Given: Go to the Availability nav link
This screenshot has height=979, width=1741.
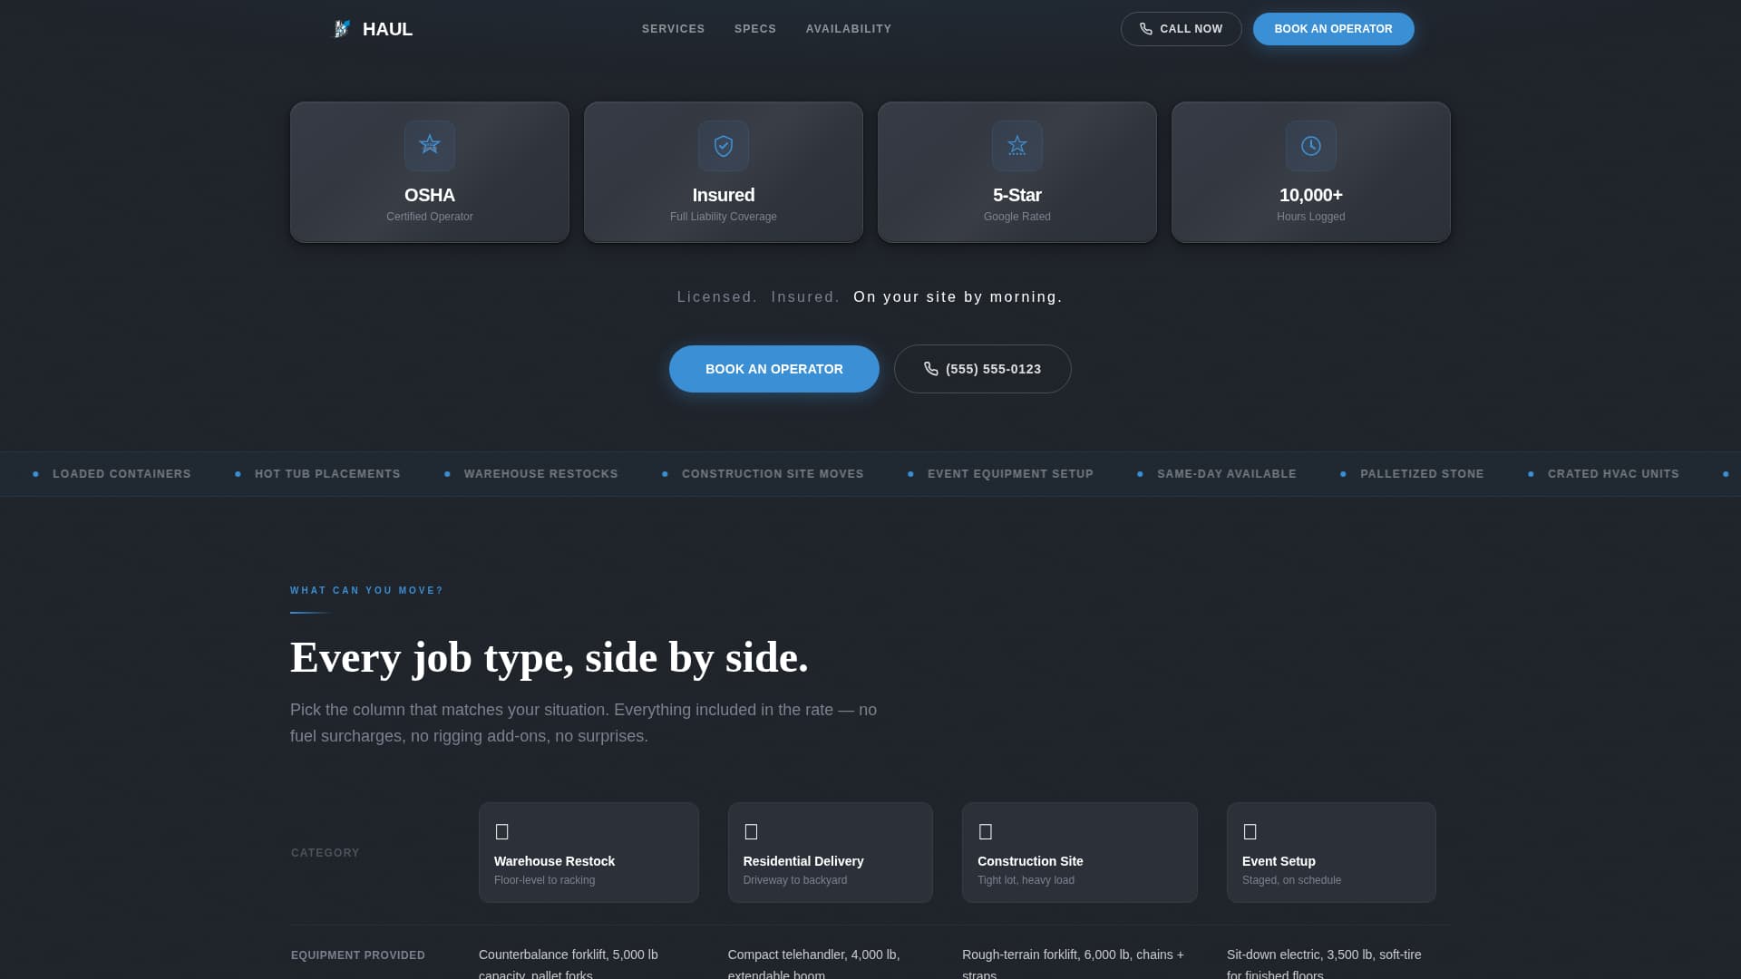Looking at the screenshot, I should [849, 29].
